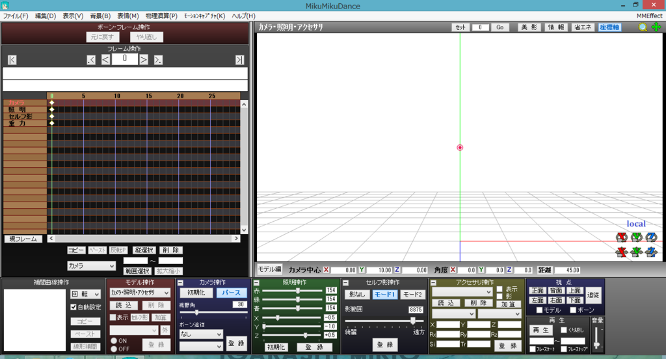Image resolution: width=666 pixels, height=359 pixels.
Task: Collapse the 照明操作 panel
Action: tap(256, 282)
